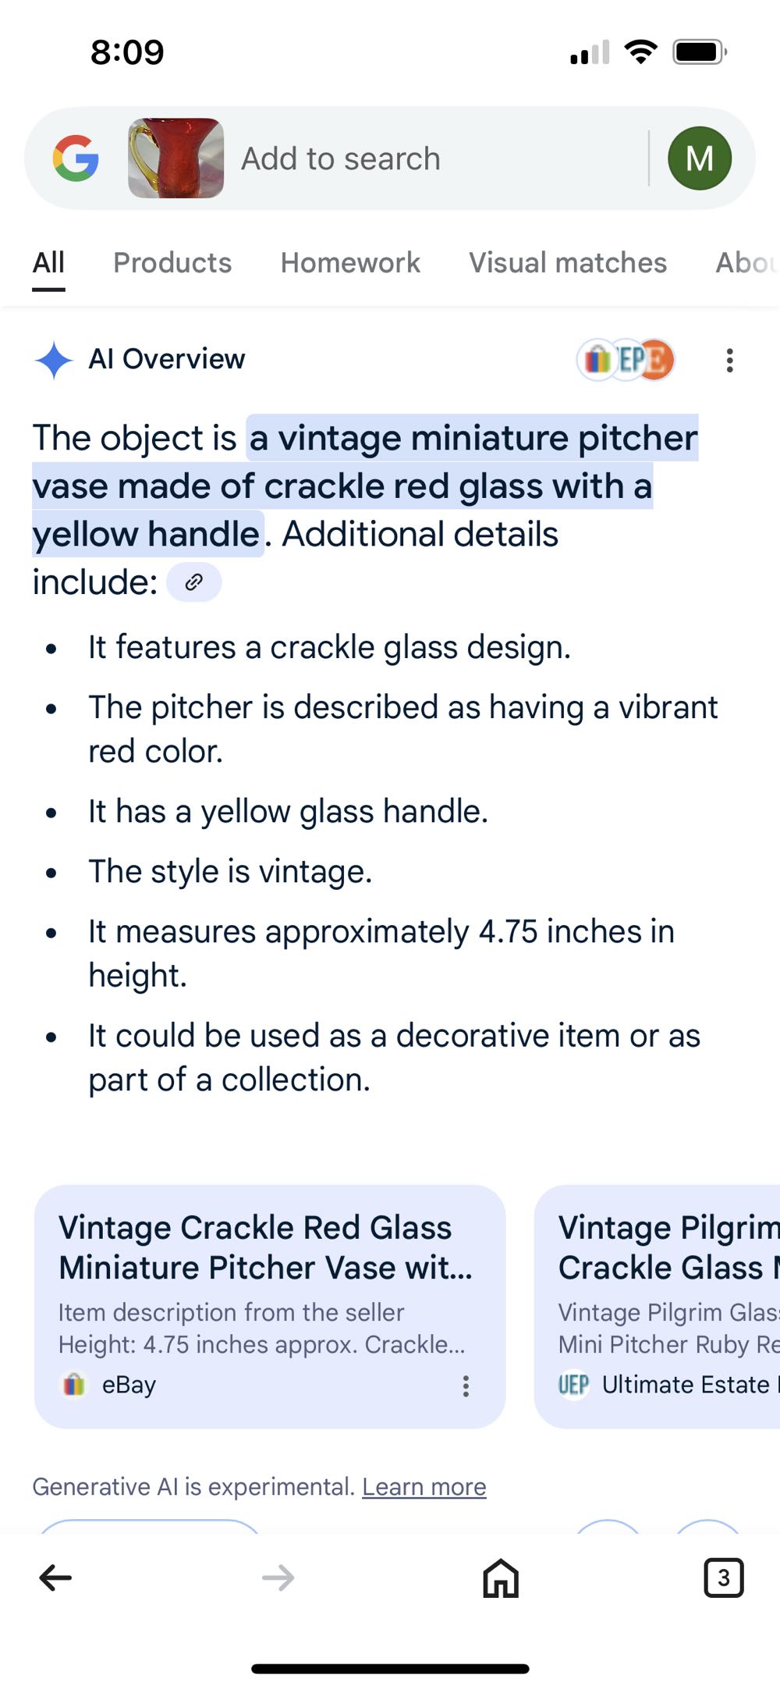780x1690 pixels.
Task: Open the Google home via the G logo
Action: coord(75,157)
